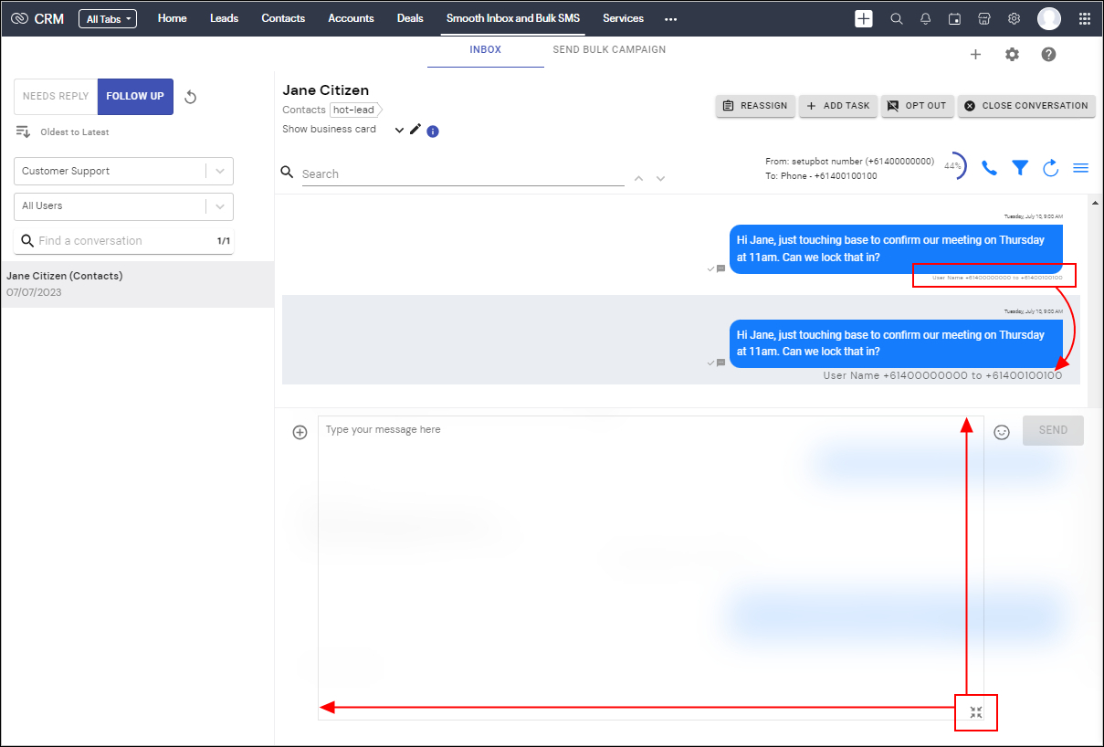
Task: Go to the Deals tab
Action: [x=410, y=18]
